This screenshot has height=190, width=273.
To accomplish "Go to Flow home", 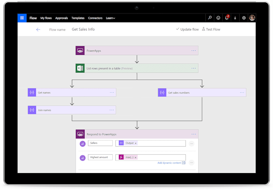I will click(33, 18).
